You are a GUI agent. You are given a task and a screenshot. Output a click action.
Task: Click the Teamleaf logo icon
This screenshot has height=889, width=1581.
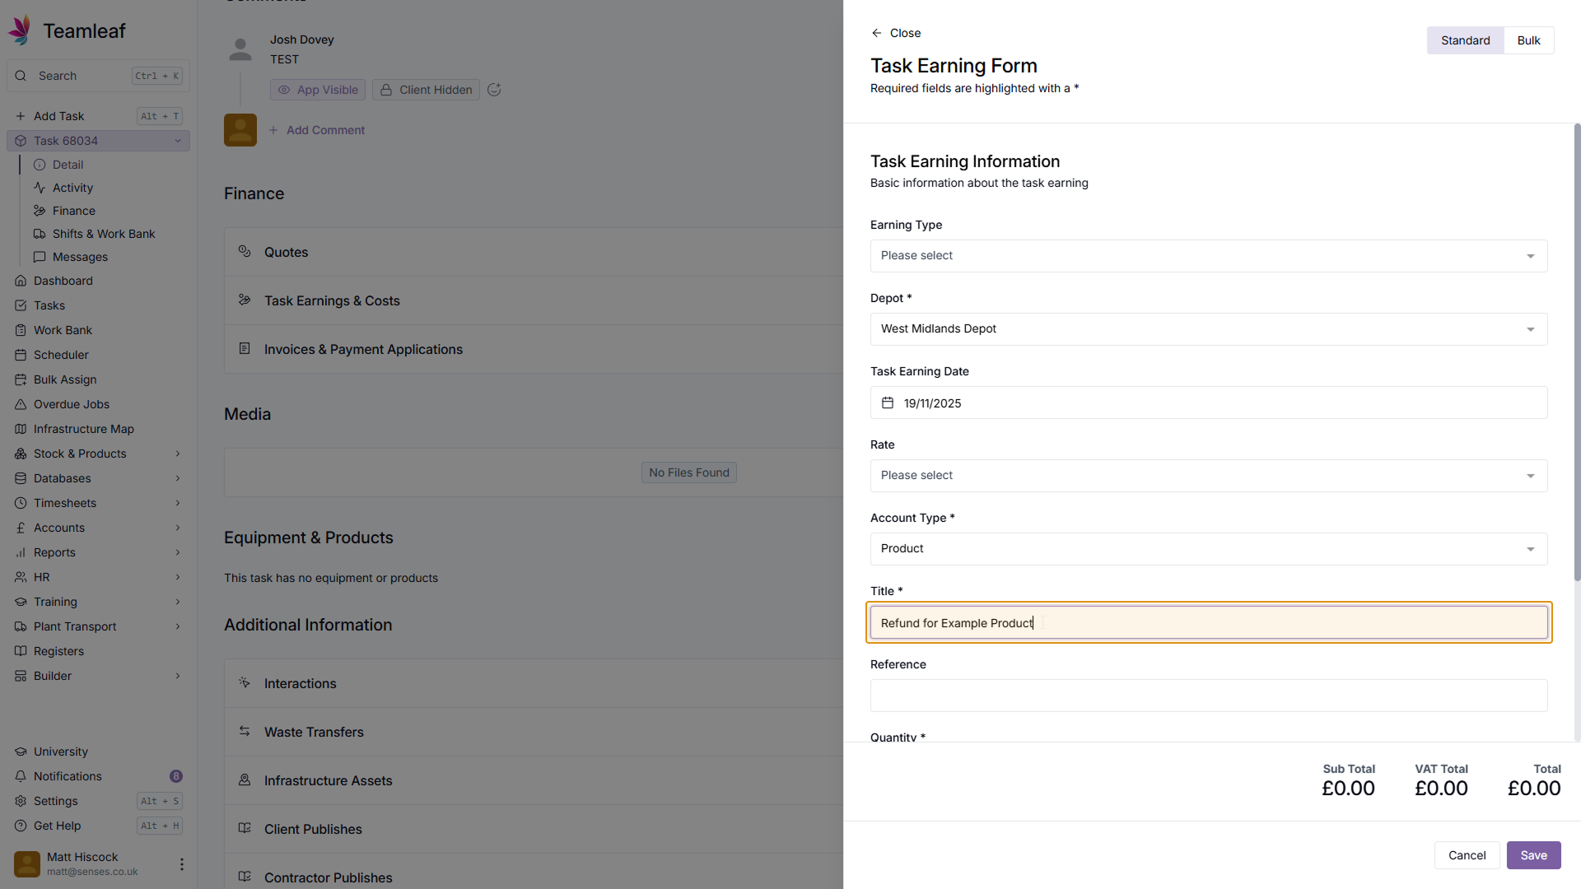pyautogui.click(x=21, y=30)
